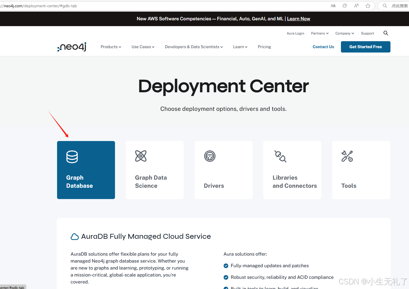The width and height of the screenshot is (409, 289).
Task: Click the AuraDB cloud icon
Action: [75, 237]
